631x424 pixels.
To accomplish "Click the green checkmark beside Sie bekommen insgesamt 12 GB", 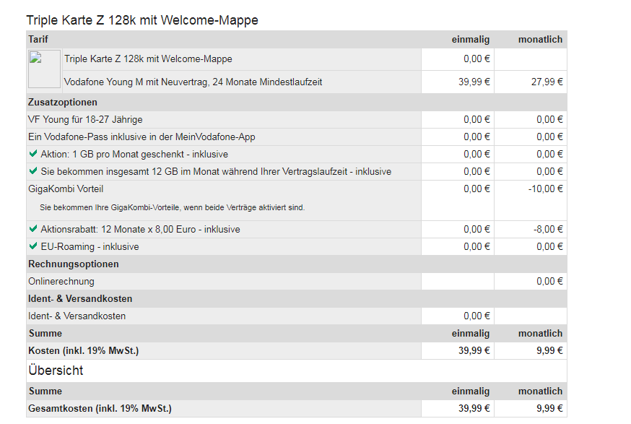I will [x=33, y=170].
